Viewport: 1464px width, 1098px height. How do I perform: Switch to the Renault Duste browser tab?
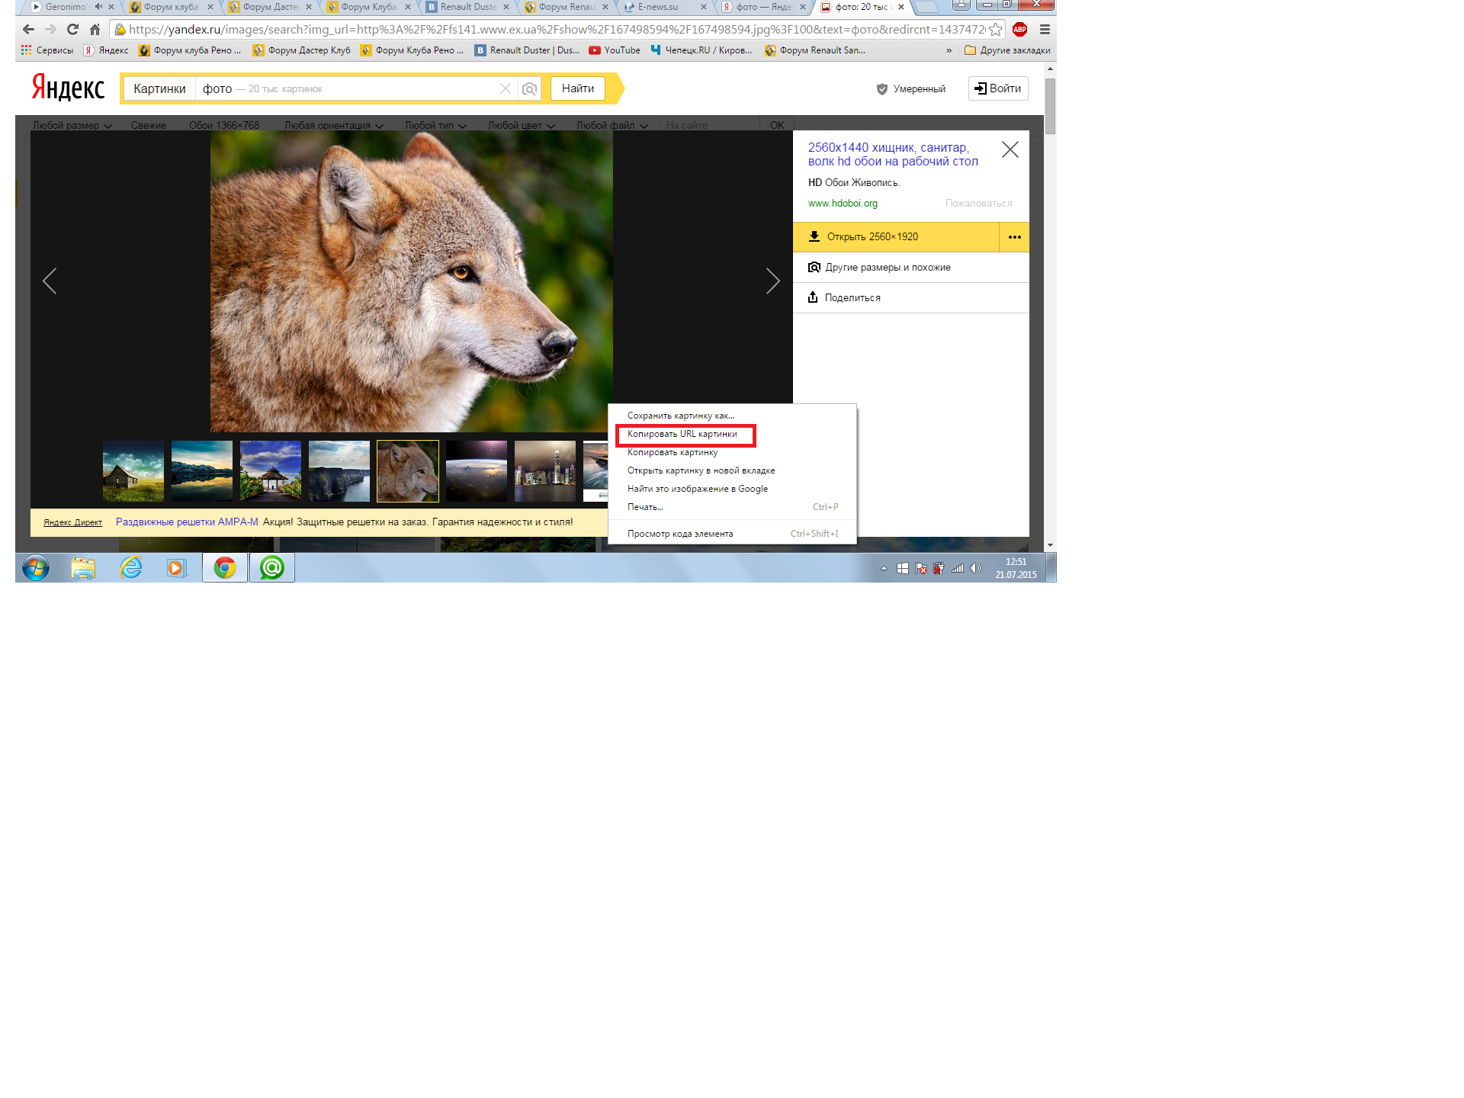click(467, 7)
